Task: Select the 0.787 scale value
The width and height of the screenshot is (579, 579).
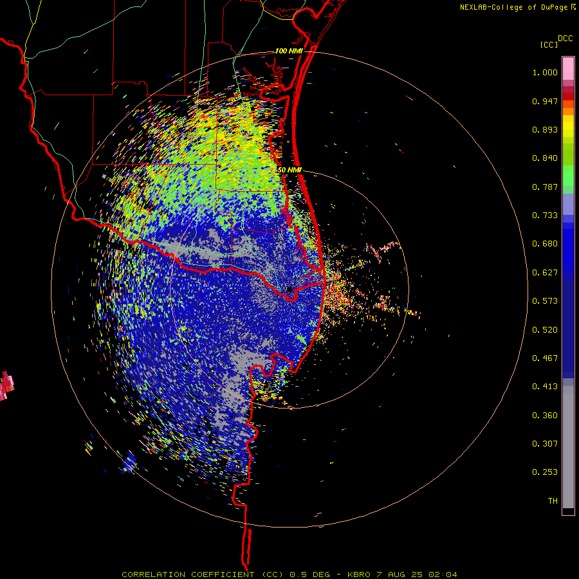Action: point(545,187)
